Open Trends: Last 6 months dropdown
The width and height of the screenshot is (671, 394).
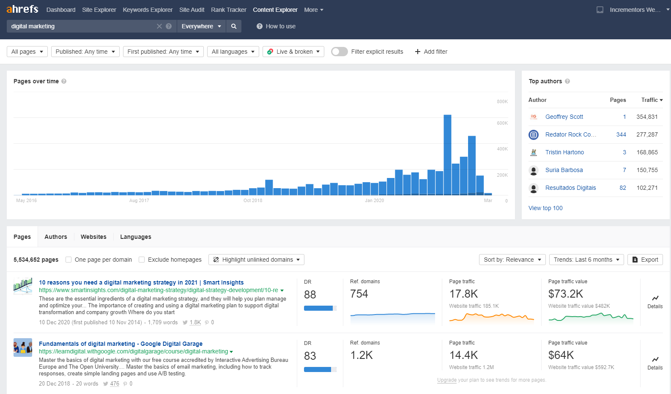coord(586,260)
